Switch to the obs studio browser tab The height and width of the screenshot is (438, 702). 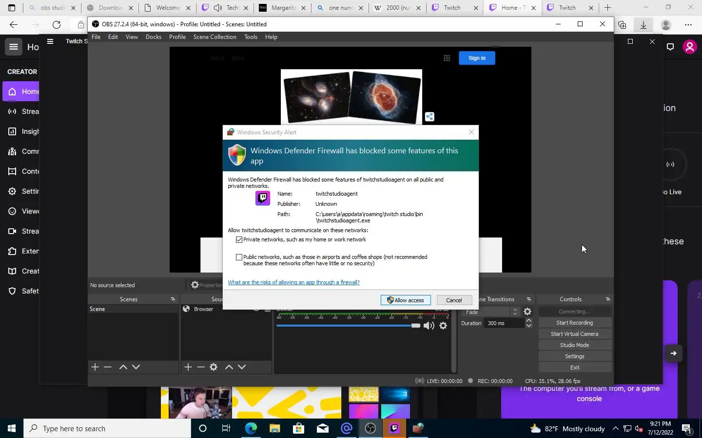coord(52,8)
